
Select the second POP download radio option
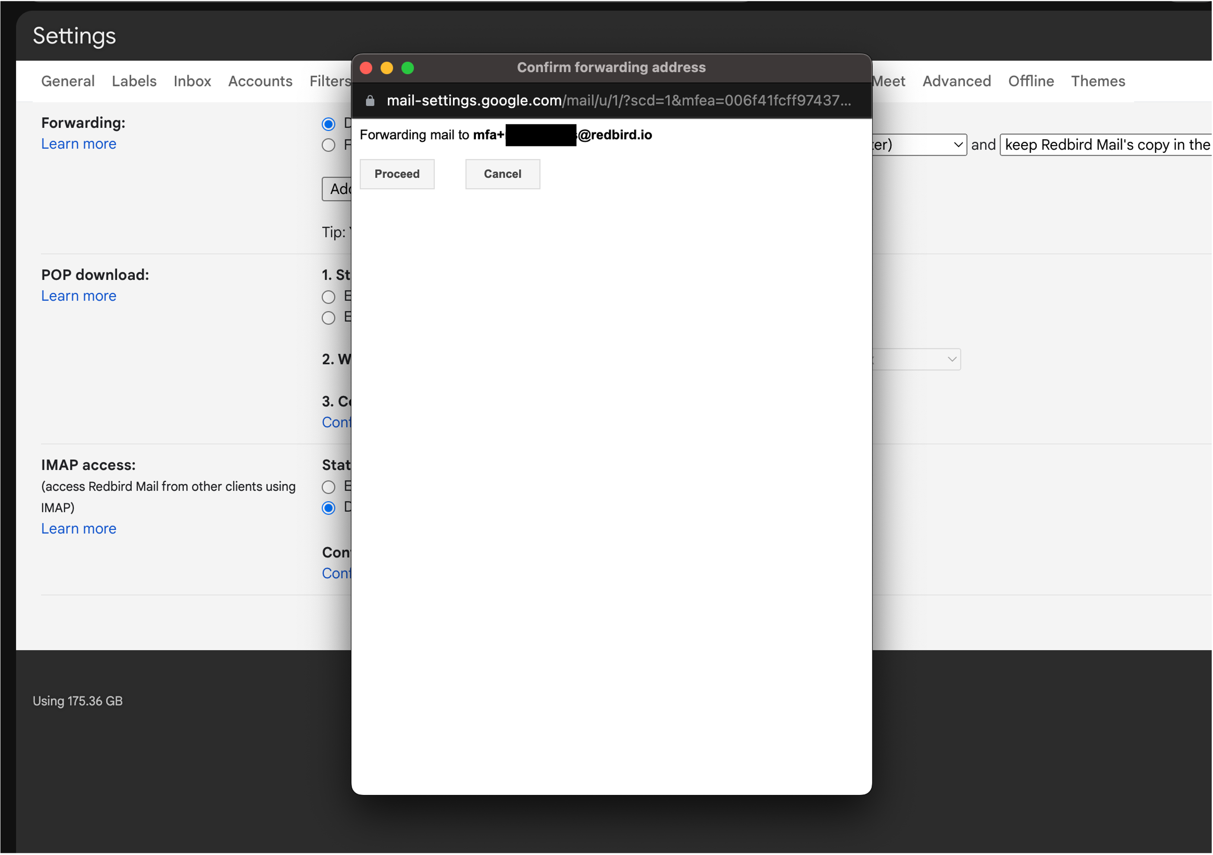[x=329, y=317]
